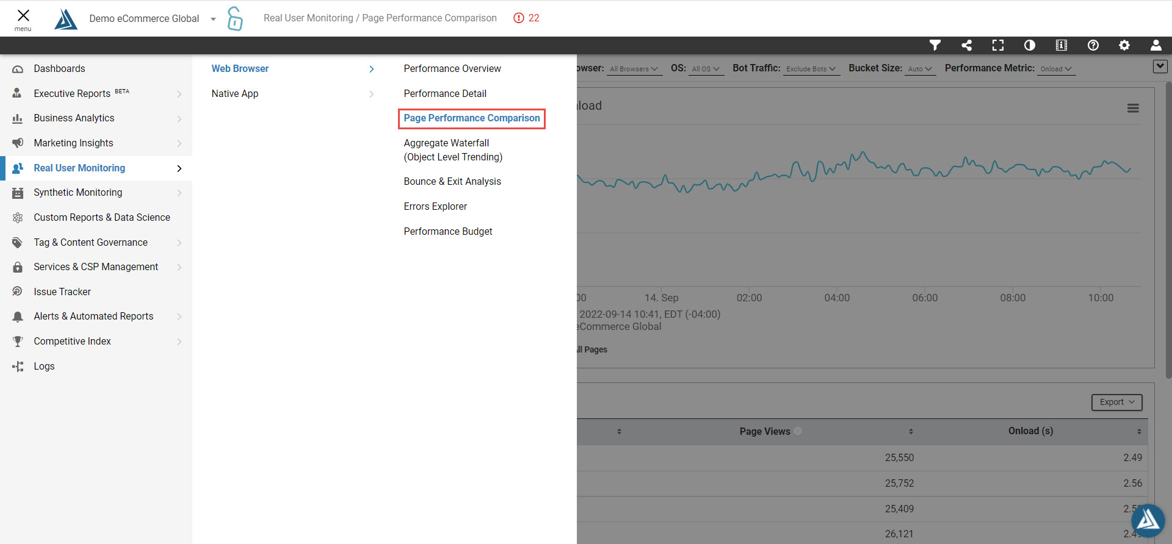
Task: Click the Alerts bell icon in sidebar
Action: point(18,317)
